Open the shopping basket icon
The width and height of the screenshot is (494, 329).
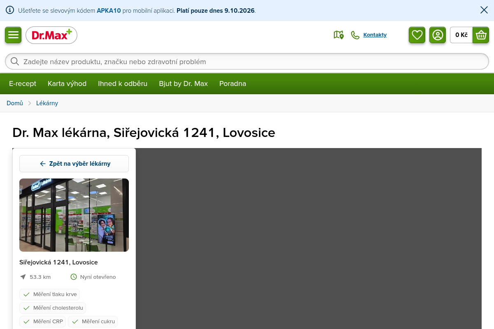(481, 35)
